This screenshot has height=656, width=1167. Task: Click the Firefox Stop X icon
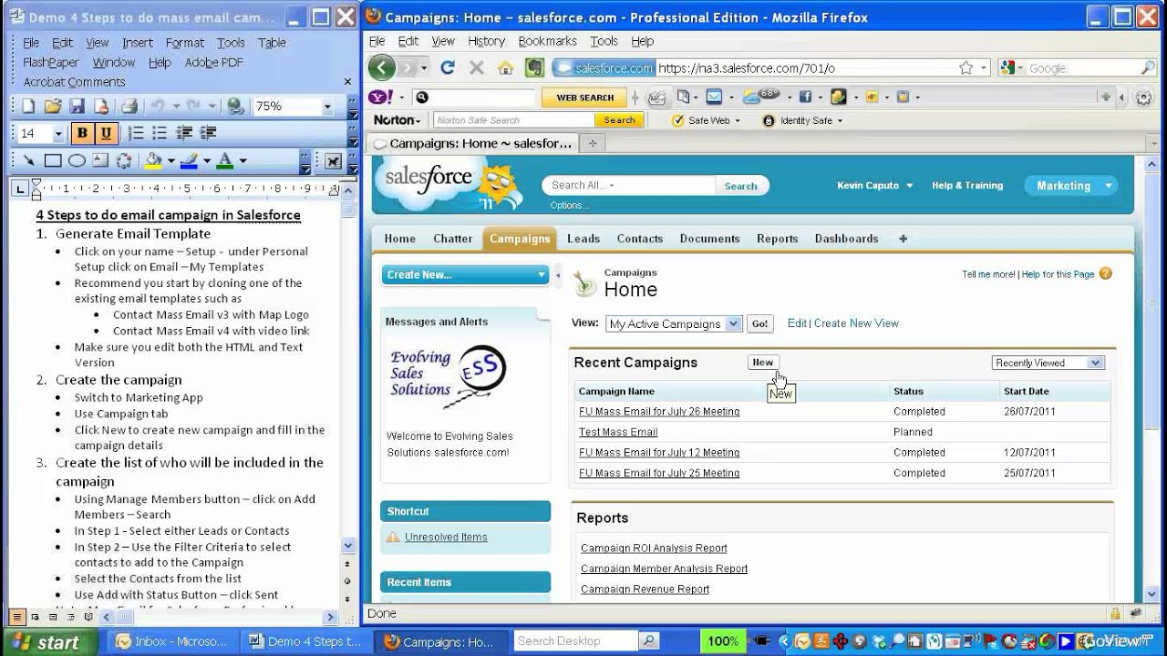point(476,67)
